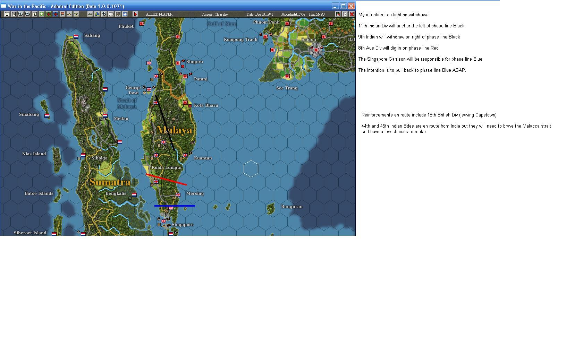
Task: Select the Japanese flag at Saigon
Action: [x=316, y=50]
